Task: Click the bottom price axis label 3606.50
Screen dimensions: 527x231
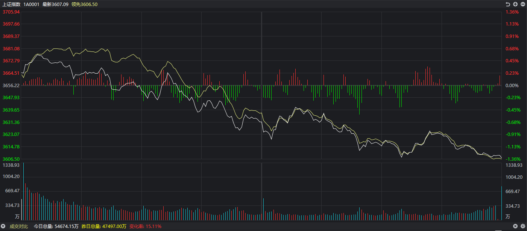Action: (x=11, y=159)
